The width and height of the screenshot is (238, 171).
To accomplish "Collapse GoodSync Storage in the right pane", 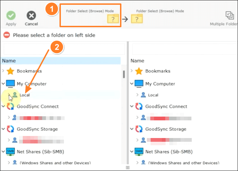I will pyautogui.click(x=132, y=129).
